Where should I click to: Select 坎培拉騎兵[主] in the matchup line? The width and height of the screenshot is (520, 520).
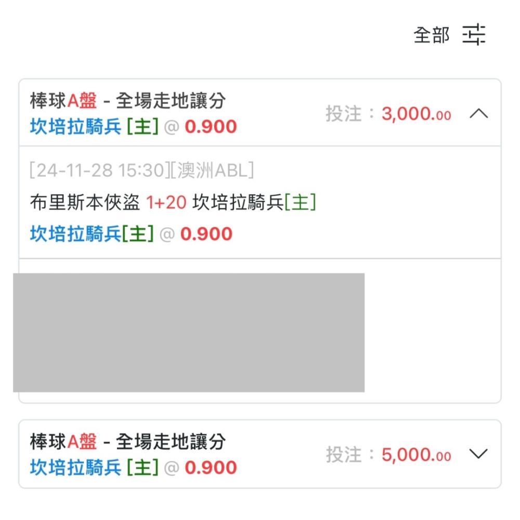tap(254, 202)
